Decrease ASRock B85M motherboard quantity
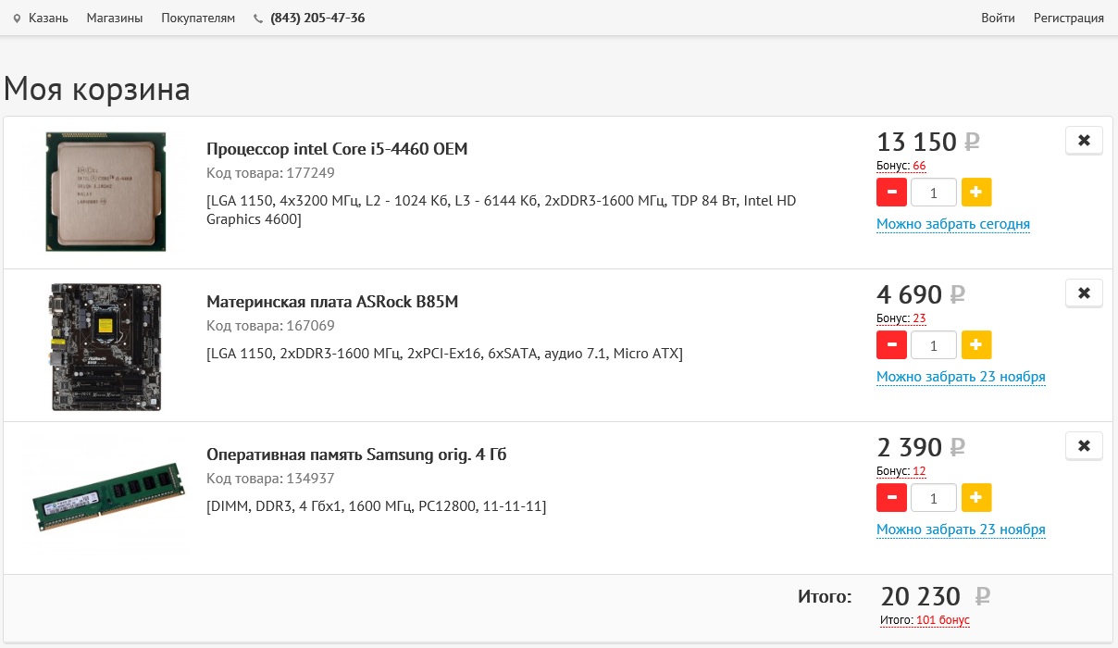The height and width of the screenshot is (648, 1118). [x=891, y=345]
